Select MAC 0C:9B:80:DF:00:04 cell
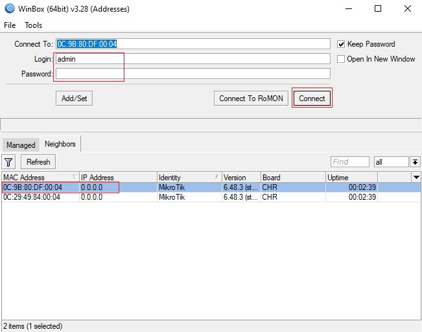The height and width of the screenshot is (332, 422). pyautogui.click(x=32, y=187)
